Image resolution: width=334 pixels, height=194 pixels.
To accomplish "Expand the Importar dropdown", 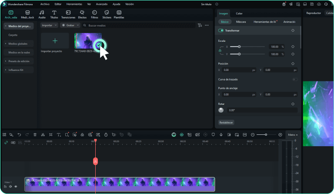I will 49,25.
